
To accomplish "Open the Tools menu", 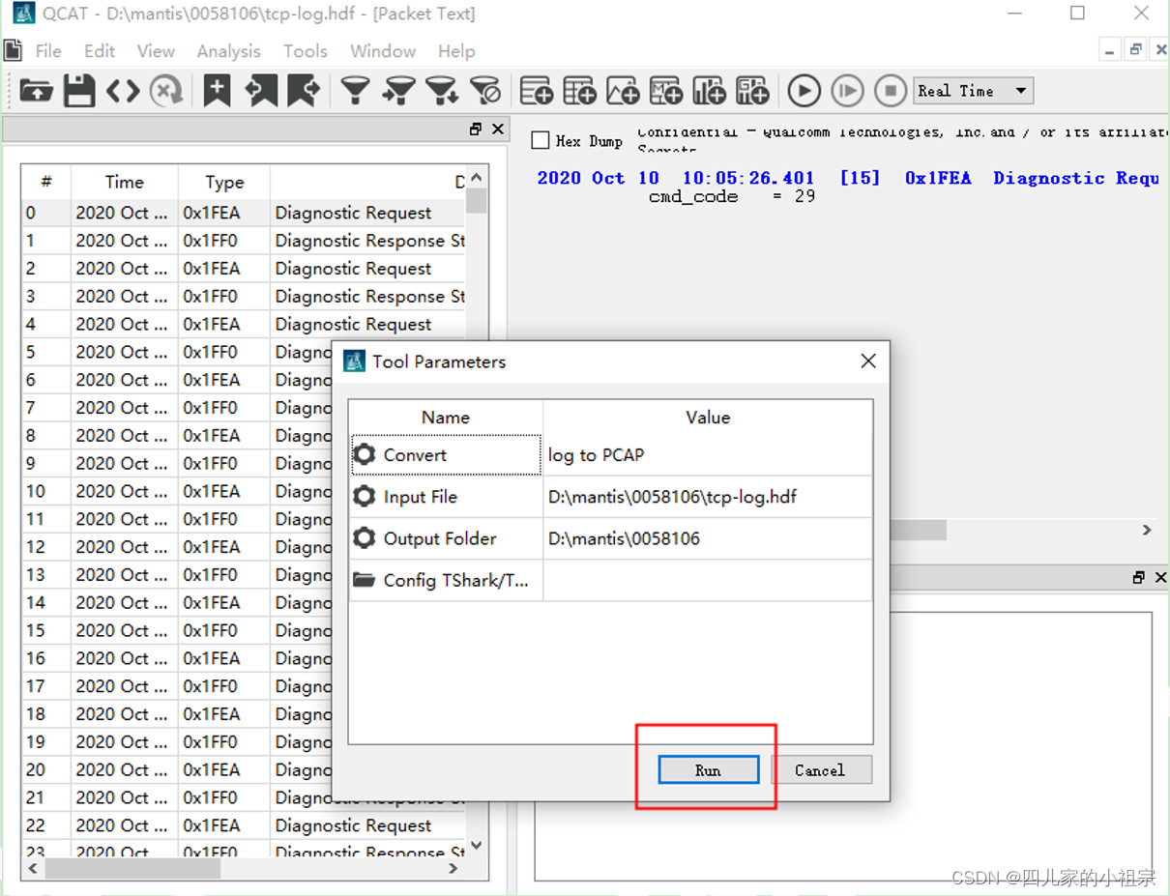I will click(x=306, y=51).
